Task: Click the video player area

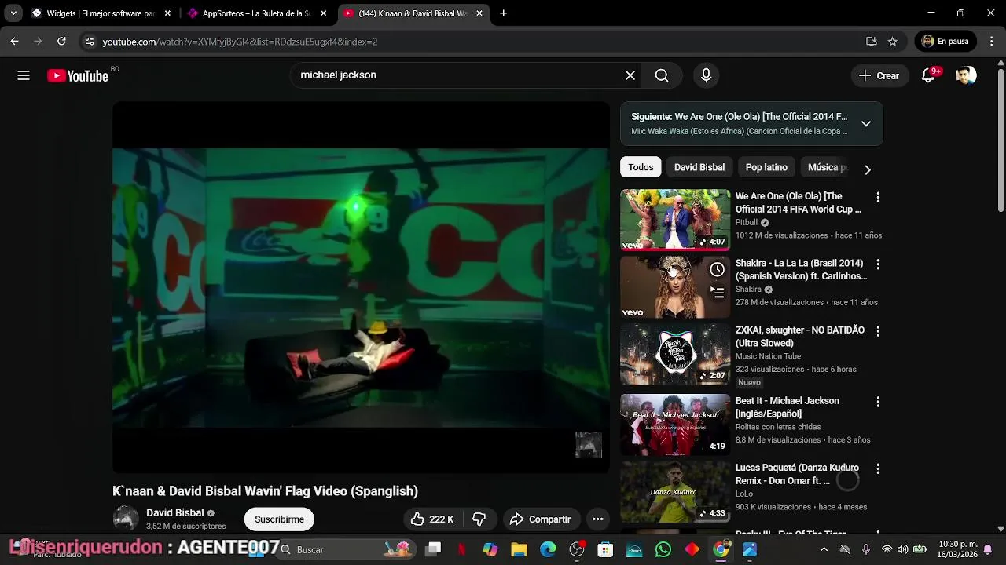Action: tap(361, 287)
